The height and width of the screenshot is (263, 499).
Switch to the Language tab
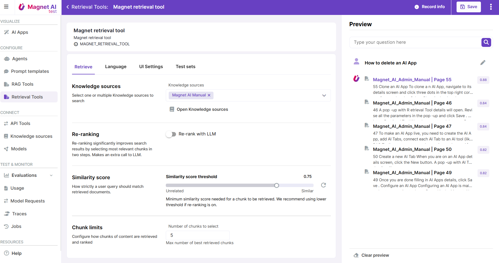coord(116,67)
